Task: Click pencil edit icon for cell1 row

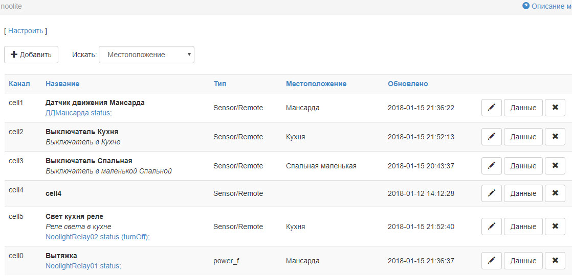Action: (491, 108)
